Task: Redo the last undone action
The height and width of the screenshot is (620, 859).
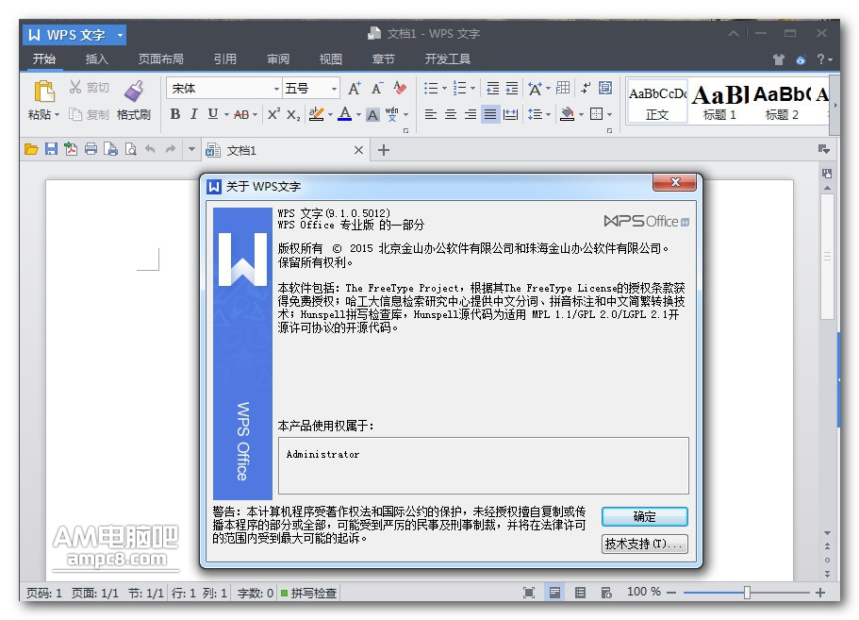Action: click(171, 149)
